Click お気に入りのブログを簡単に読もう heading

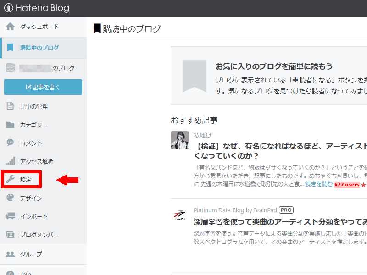tap(274, 66)
